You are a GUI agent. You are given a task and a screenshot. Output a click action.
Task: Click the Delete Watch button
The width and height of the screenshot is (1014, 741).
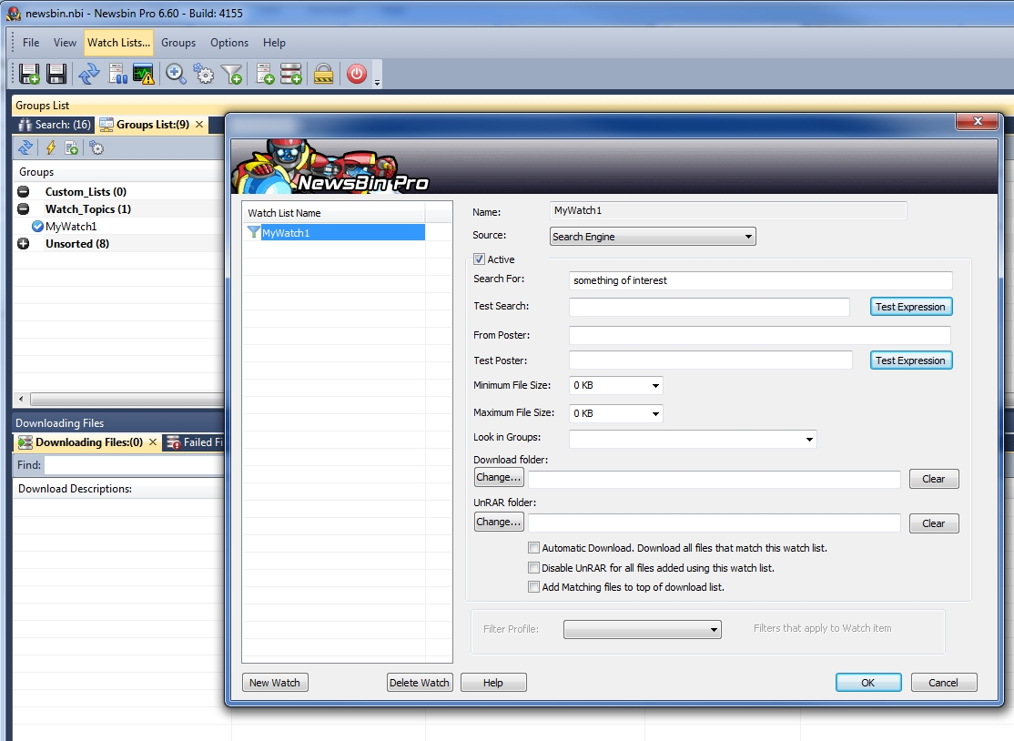(x=419, y=683)
